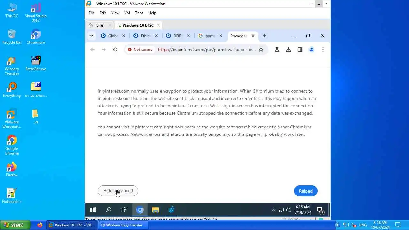Click the browser forward arrow
Viewport: 409px width, 230px height.
click(x=104, y=50)
